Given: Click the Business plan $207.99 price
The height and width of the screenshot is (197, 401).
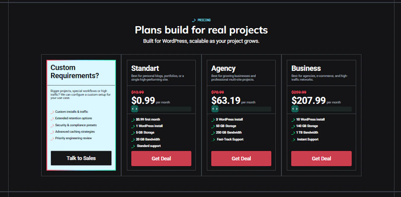Looking at the screenshot, I should pyautogui.click(x=309, y=100).
